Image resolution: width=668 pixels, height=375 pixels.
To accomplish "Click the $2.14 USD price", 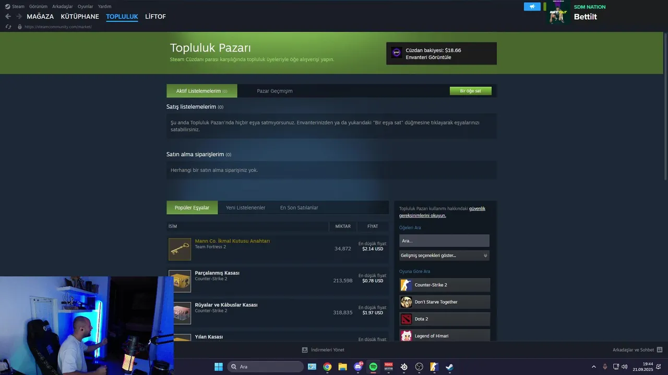I will pos(373,249).
